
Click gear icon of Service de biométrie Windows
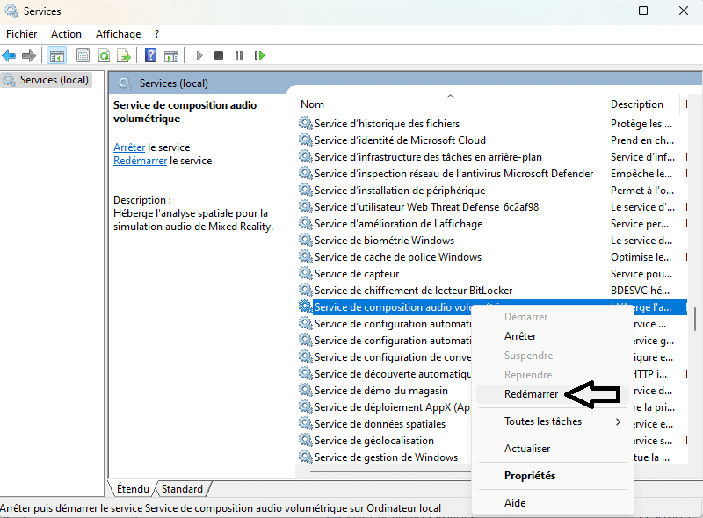[305, 241]
